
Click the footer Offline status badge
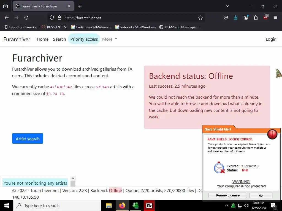115,191
